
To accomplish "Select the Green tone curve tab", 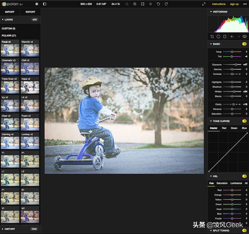I will point(234,128).
